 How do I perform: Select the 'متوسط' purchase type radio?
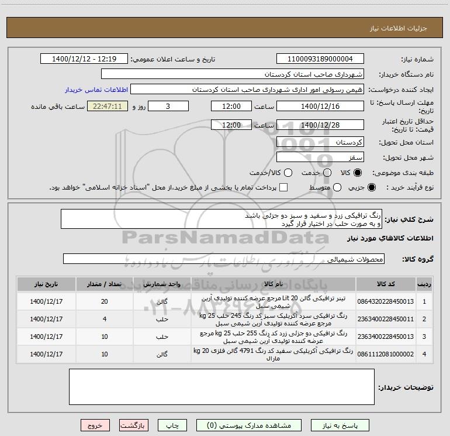[x=337, y=187]
